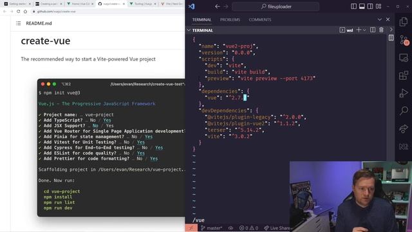Click the master* branch in the status bar
Viewport: 412px width, 232px height.
point(212,228)
